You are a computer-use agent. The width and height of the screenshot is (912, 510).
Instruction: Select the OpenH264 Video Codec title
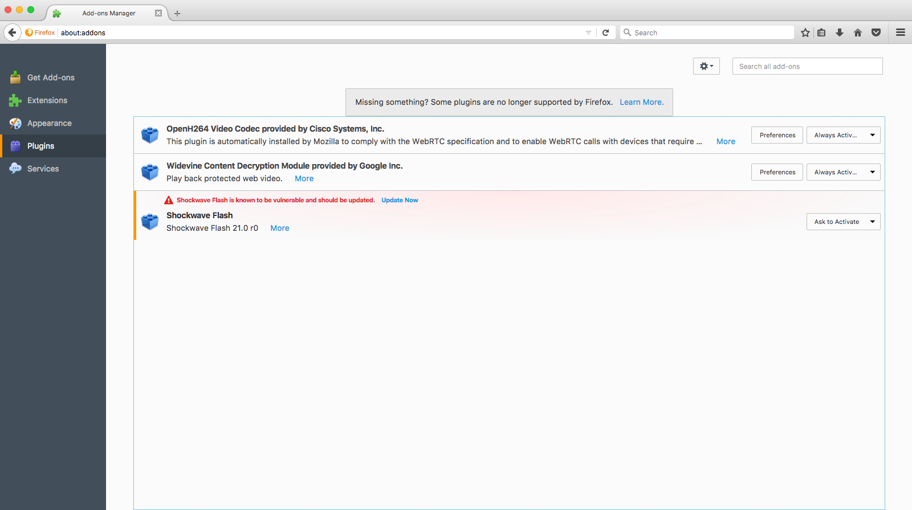tap(275, 129)
